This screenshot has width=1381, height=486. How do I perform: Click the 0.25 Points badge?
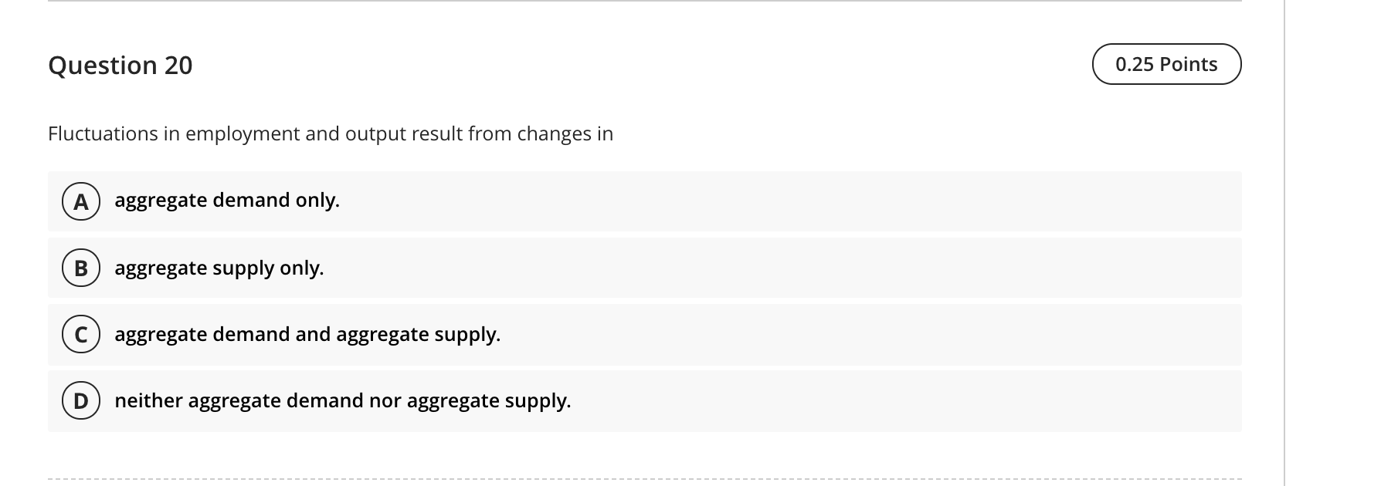1166,64
